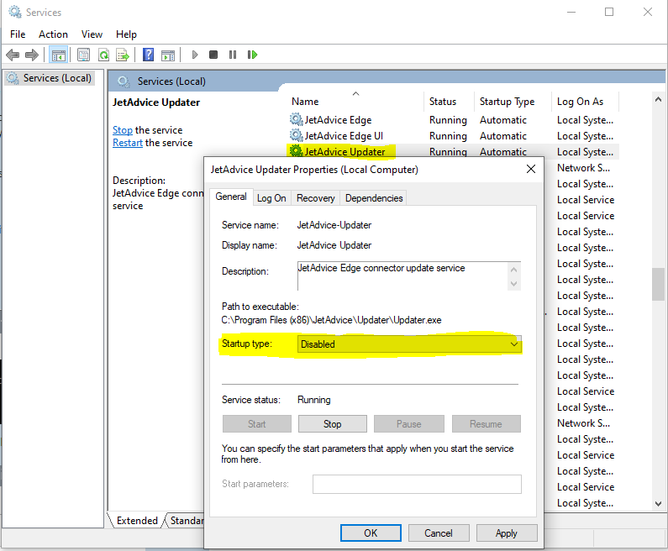The image size is (668, 551).
Task: Open the Recovery tab
Action: [x=316, y=198]
